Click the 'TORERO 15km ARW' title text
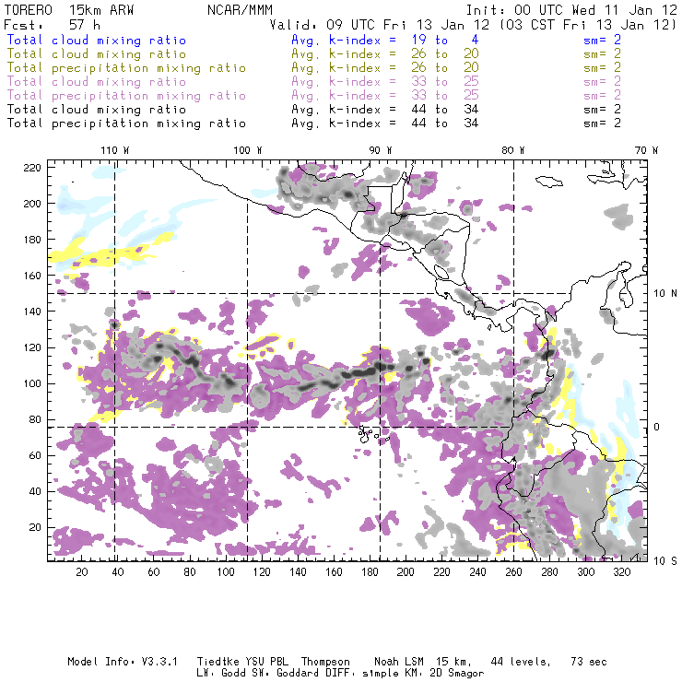This screenshot has height=682, width=682. [x=69, y=10]
